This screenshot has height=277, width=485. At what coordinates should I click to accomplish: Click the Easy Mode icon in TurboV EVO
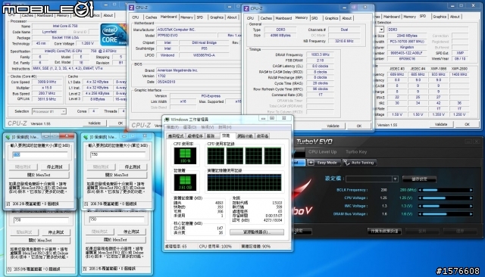pos(311,163)
